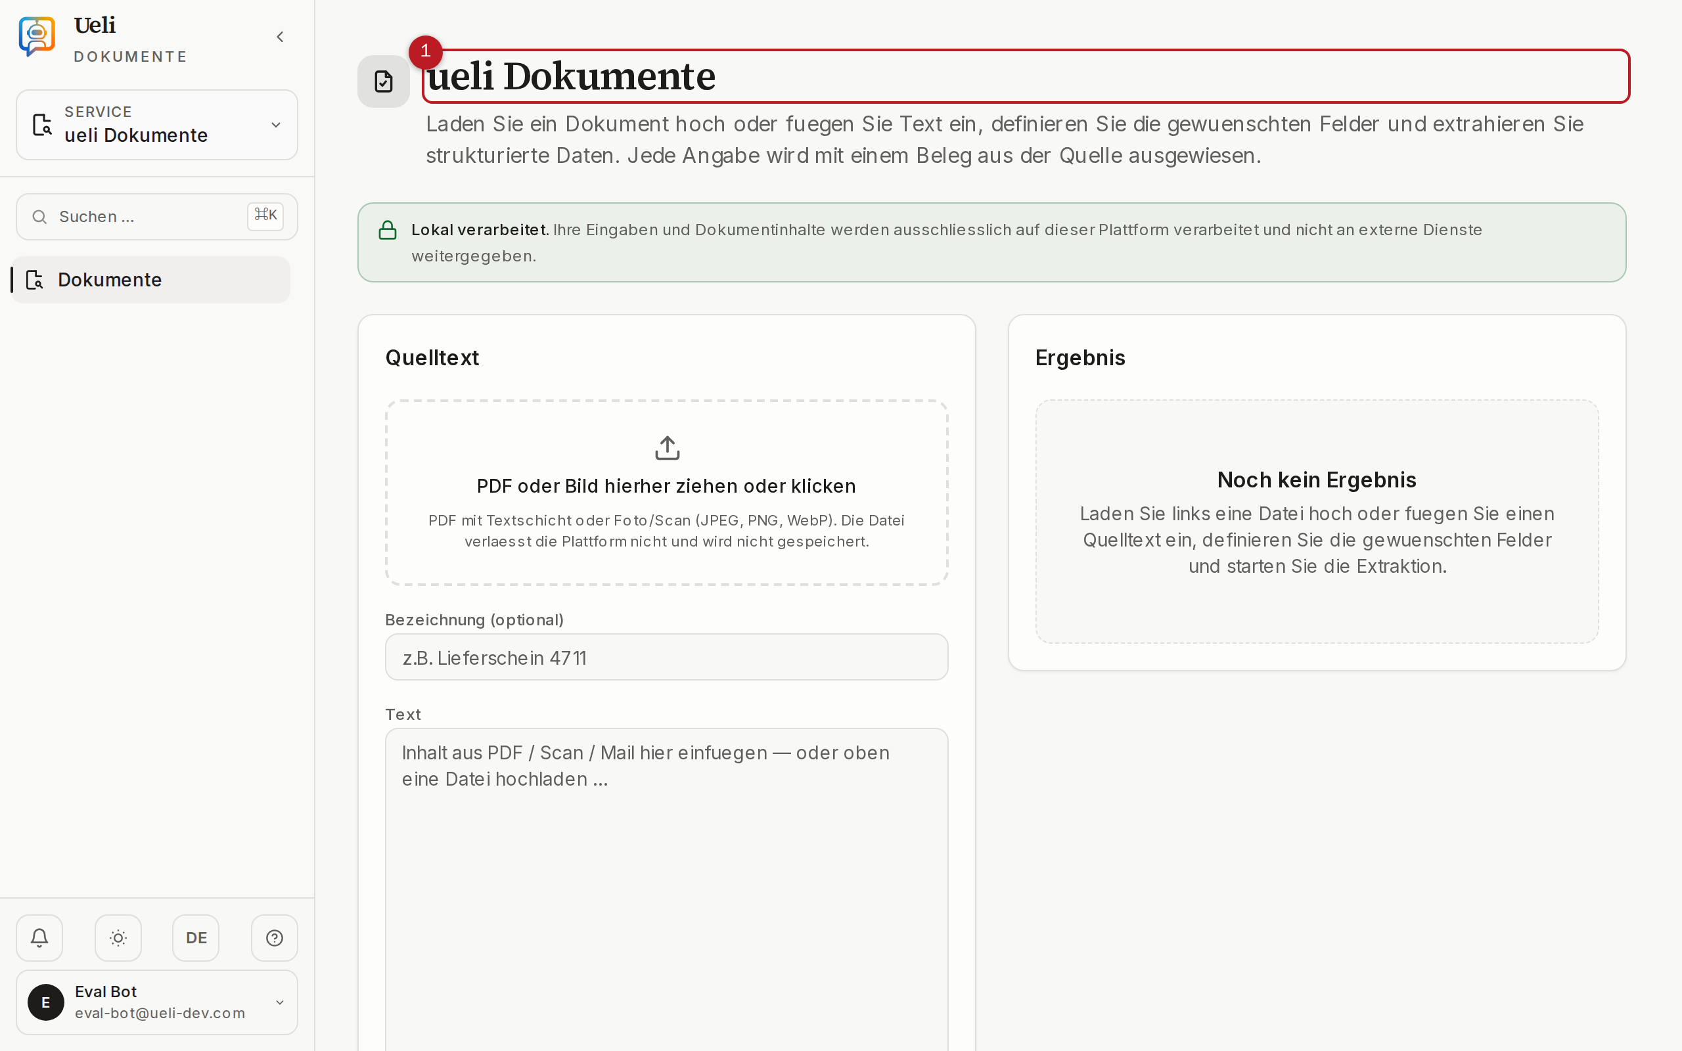Click the 'Quelltext' heading
Viewport: 1682px width, 1051px height.
pos(432,357)
